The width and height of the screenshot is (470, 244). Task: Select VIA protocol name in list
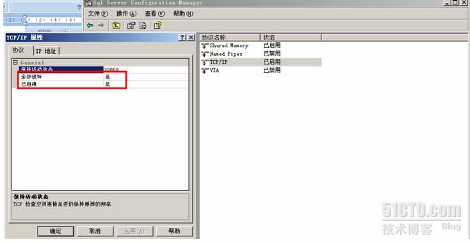[x=215, y=70]
